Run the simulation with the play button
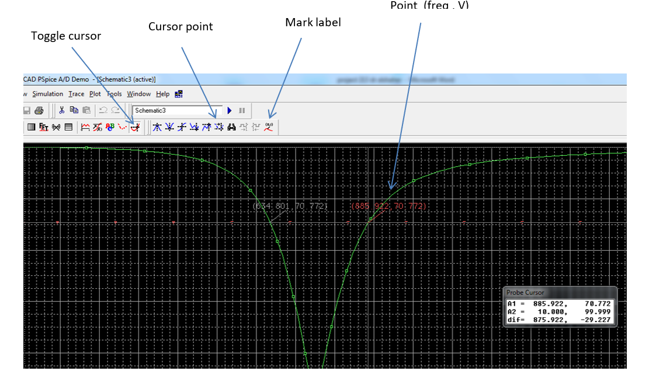Viewport: 656px width, 371px height. pos(230,110)
